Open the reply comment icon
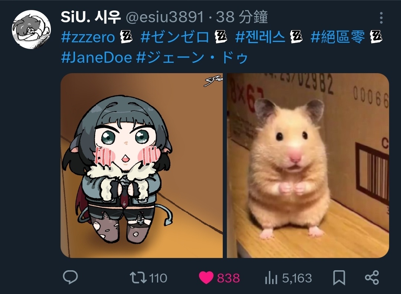This screenshot has height=294, width=401. coord(70,277)
